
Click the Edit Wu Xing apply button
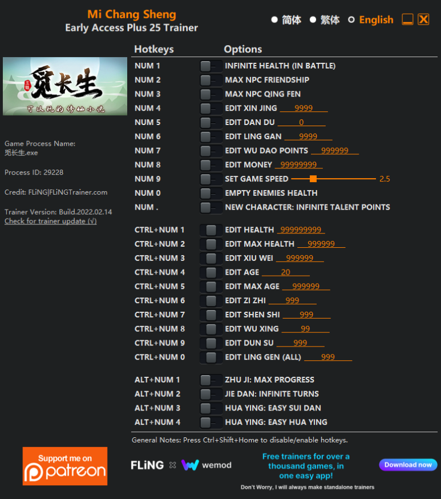click(x=211, y=329)
